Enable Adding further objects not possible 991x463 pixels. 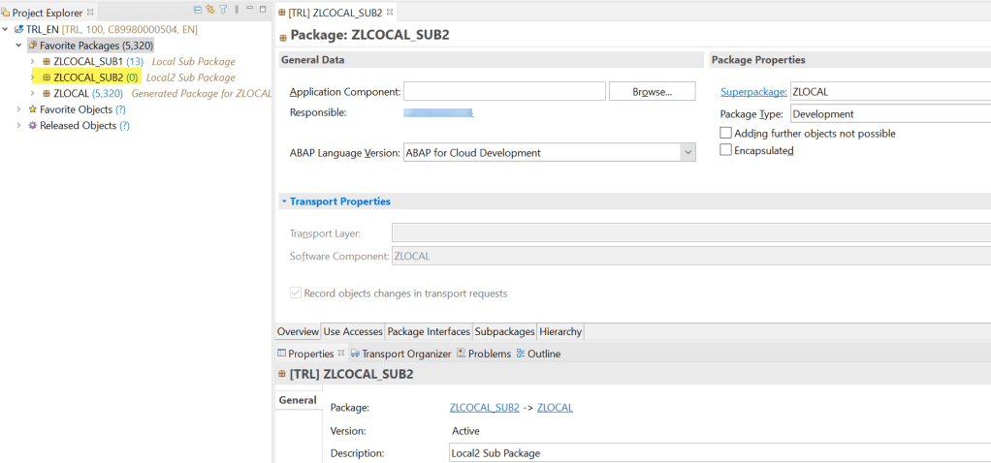coord(725,134)
